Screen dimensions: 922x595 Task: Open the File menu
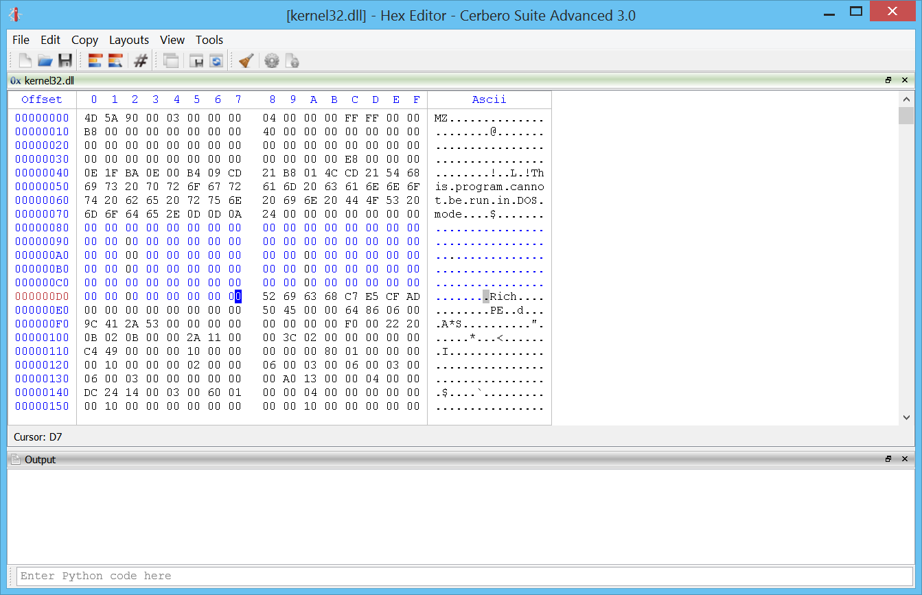point(21,40)
